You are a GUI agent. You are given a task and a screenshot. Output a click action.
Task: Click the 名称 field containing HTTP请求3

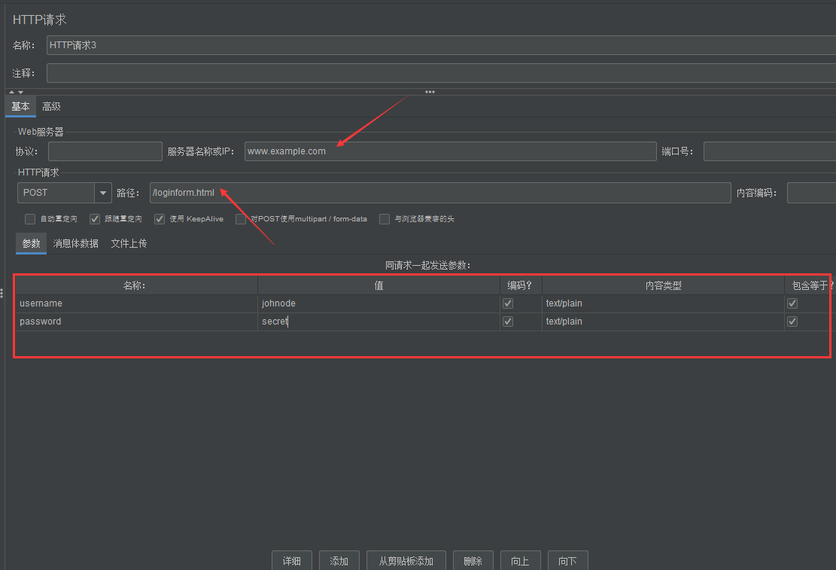441,45
